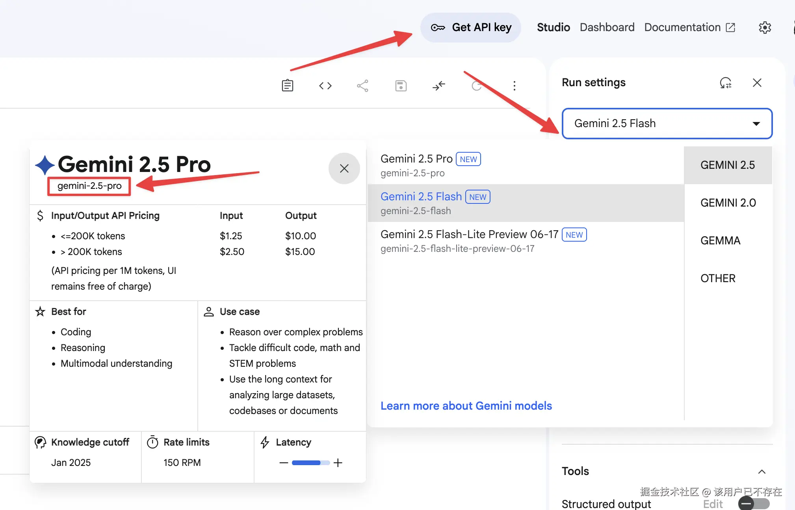Open Learn more about Gemini models link
This screenshot has height=510, width=795.
(466, 406)
